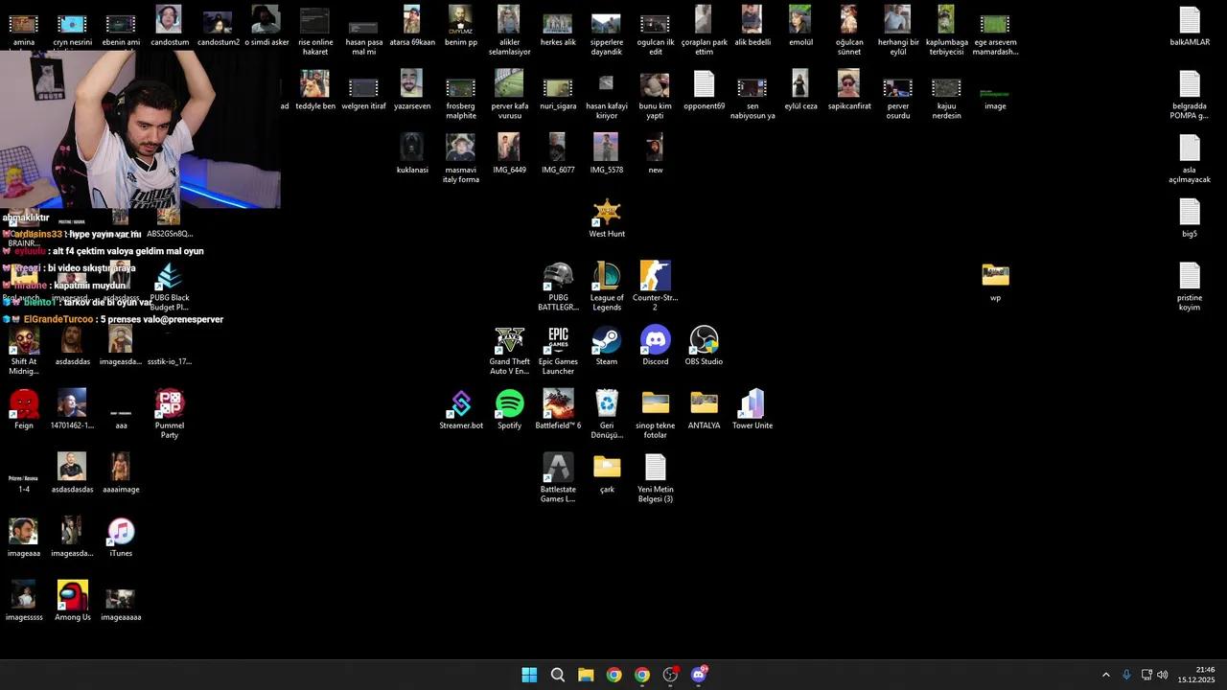Select the Among Us desktop icon
This screenshot has height=690, width=1227.
pyautogui.click(x=72, y=596)
